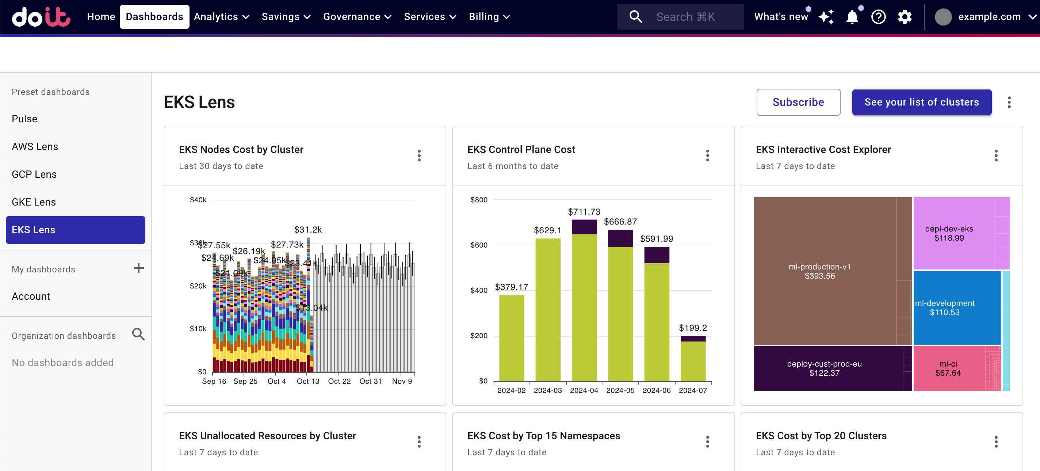
Task: Open the example.com account dropdown
Action: [986, 17]
